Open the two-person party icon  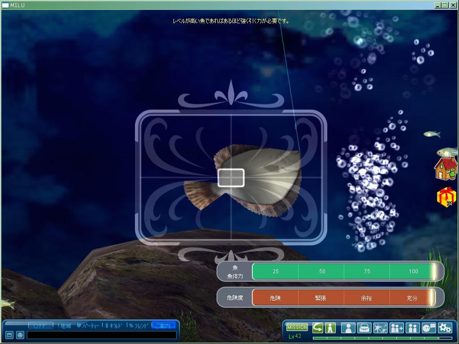(412, 328)
